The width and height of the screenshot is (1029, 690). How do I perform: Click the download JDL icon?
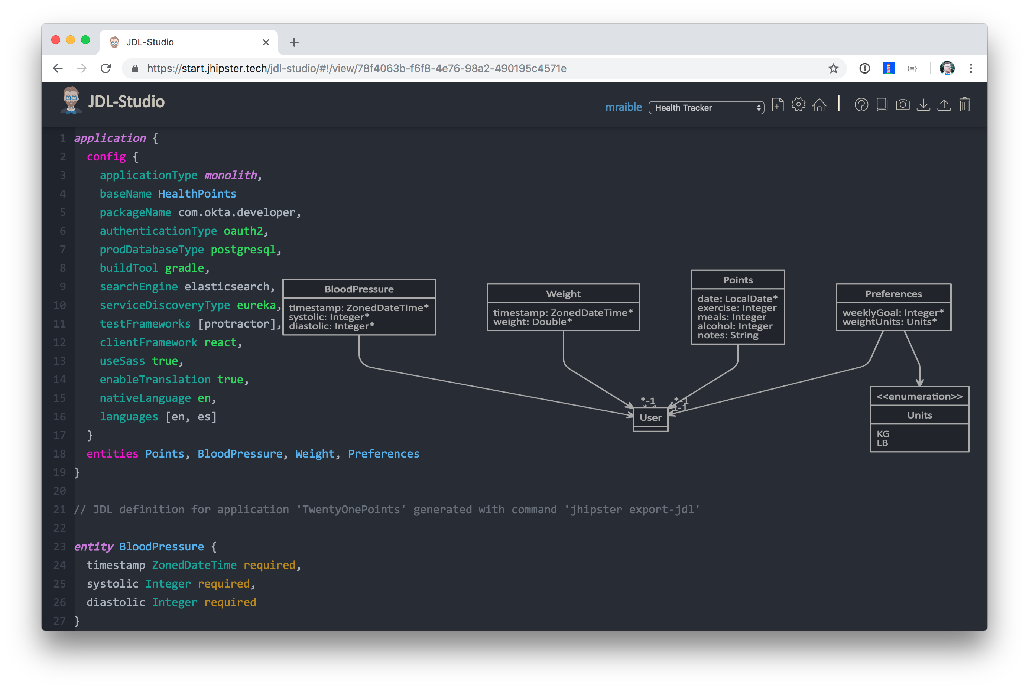tap(923, 105)
